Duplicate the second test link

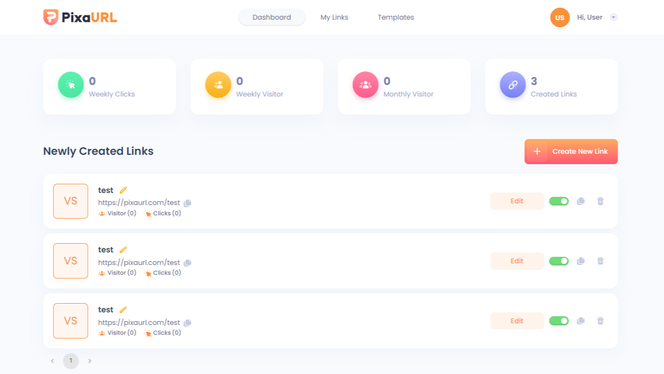581,261
